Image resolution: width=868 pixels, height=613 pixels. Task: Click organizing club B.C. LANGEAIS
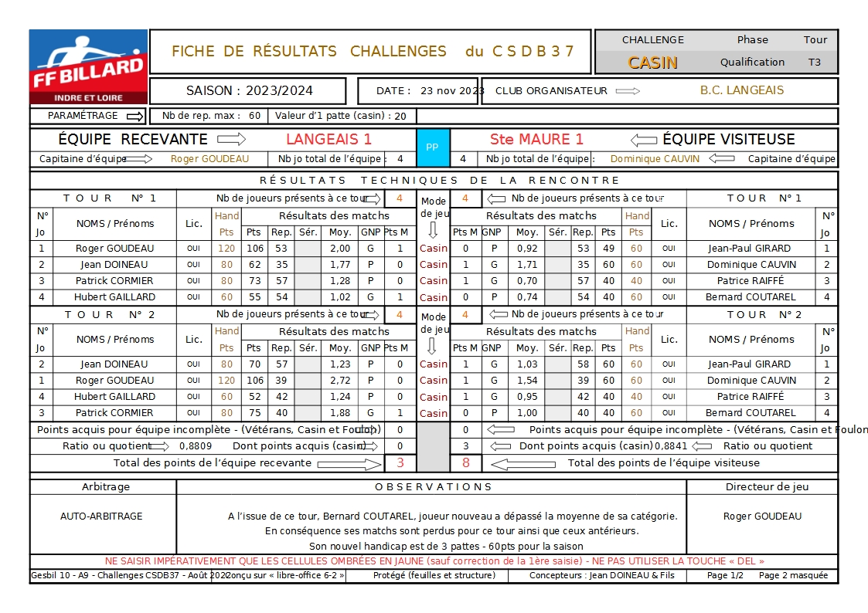[742, 90]
